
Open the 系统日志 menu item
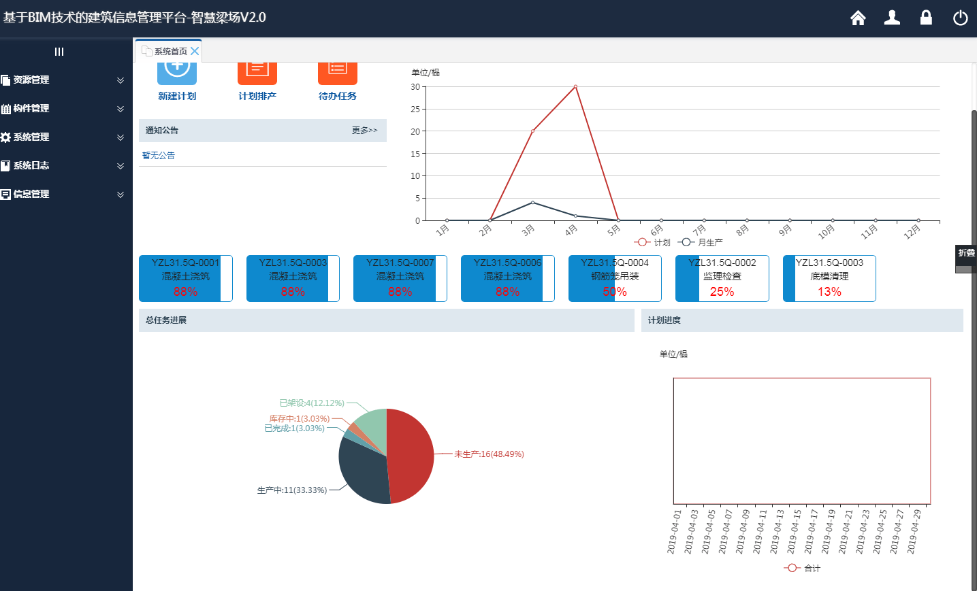61,166
